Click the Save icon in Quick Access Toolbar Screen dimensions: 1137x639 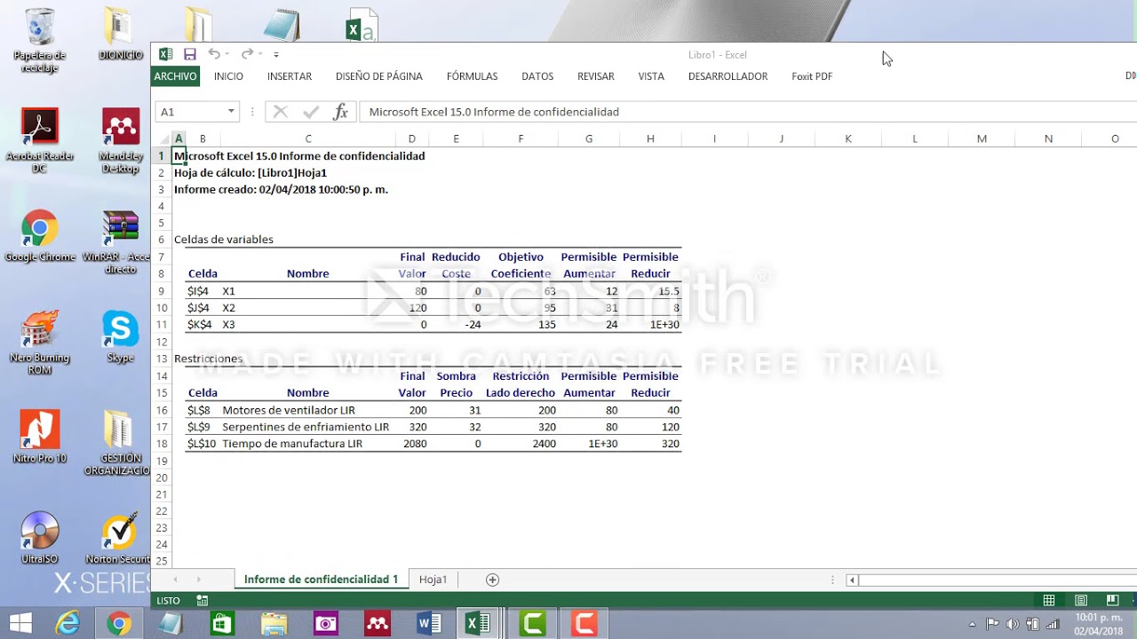(x=189, y=54)
